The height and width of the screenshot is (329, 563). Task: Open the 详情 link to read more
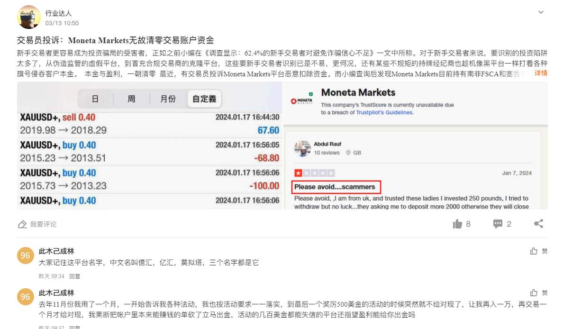pyautogui.click(x=541, y=73)
